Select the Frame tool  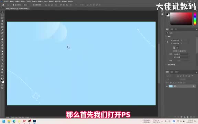pyautogui.click(x=2, y=27)
